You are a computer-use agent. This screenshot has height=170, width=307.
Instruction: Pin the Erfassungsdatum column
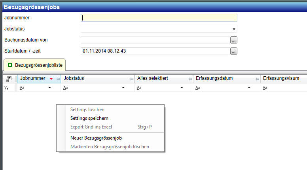[x=257, y=79]
